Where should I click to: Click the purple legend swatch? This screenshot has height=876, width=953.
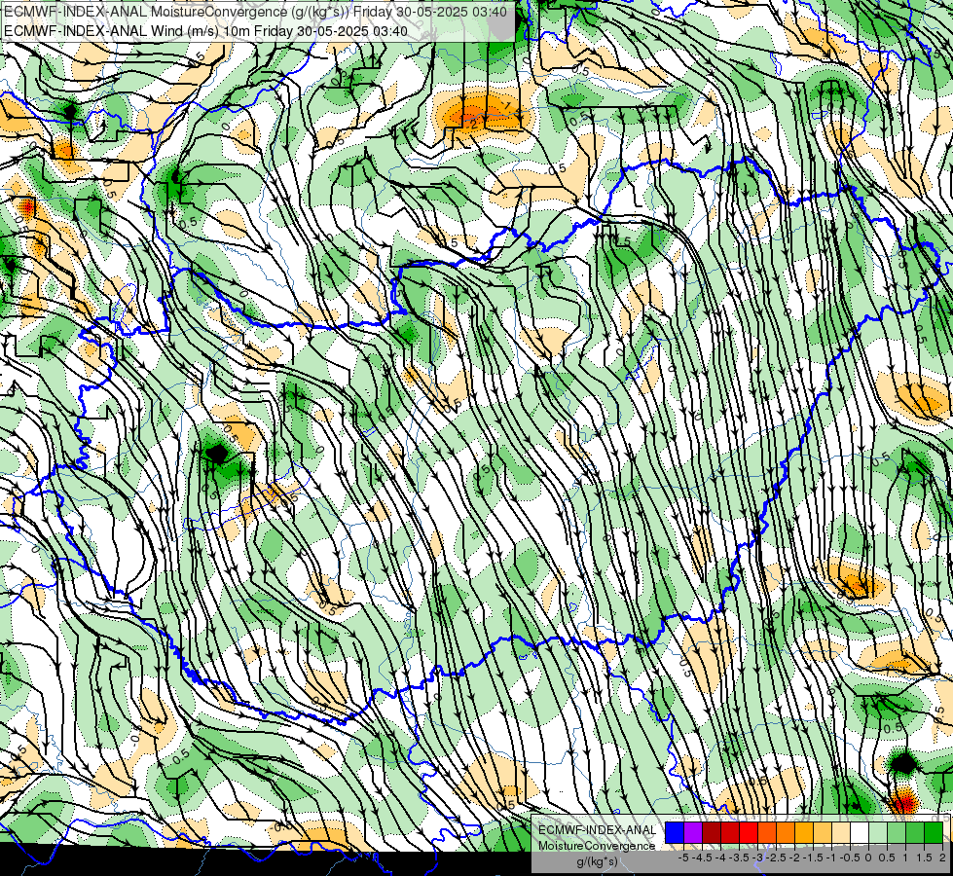(693, 833)
